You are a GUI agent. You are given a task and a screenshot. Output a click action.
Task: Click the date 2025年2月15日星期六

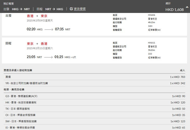pyautogui.click(x=40, y=48)
